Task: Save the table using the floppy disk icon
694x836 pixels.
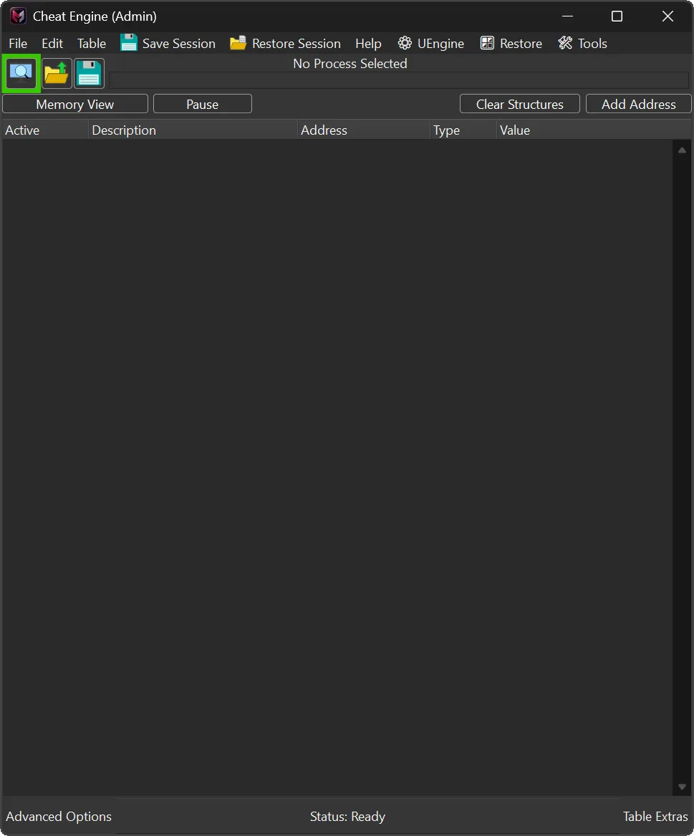Action: (x=89, y=73)
